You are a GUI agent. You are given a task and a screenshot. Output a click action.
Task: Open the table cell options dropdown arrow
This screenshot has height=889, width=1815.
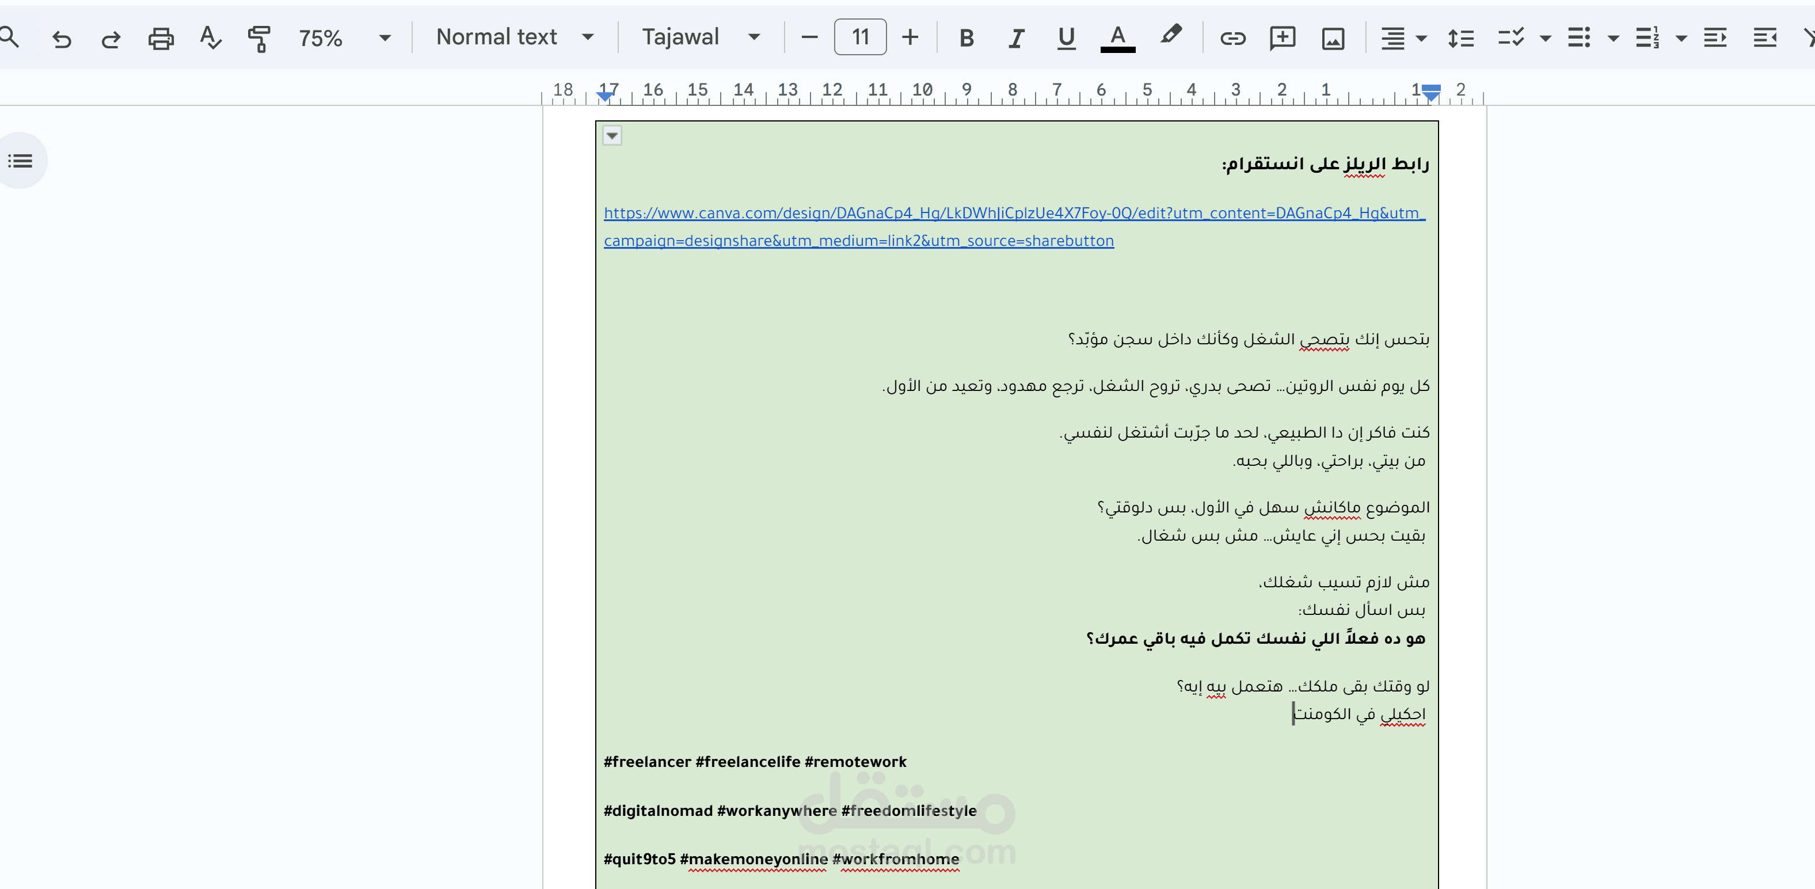coord(611,135)
